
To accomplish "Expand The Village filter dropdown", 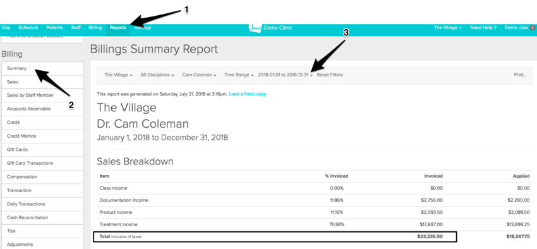I will [119, 75].
